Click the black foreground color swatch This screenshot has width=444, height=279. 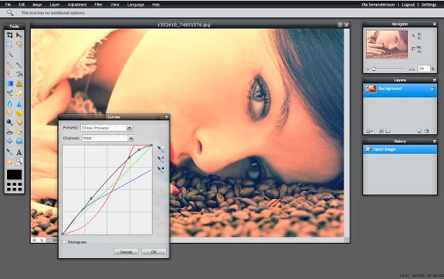pos(14,173)
